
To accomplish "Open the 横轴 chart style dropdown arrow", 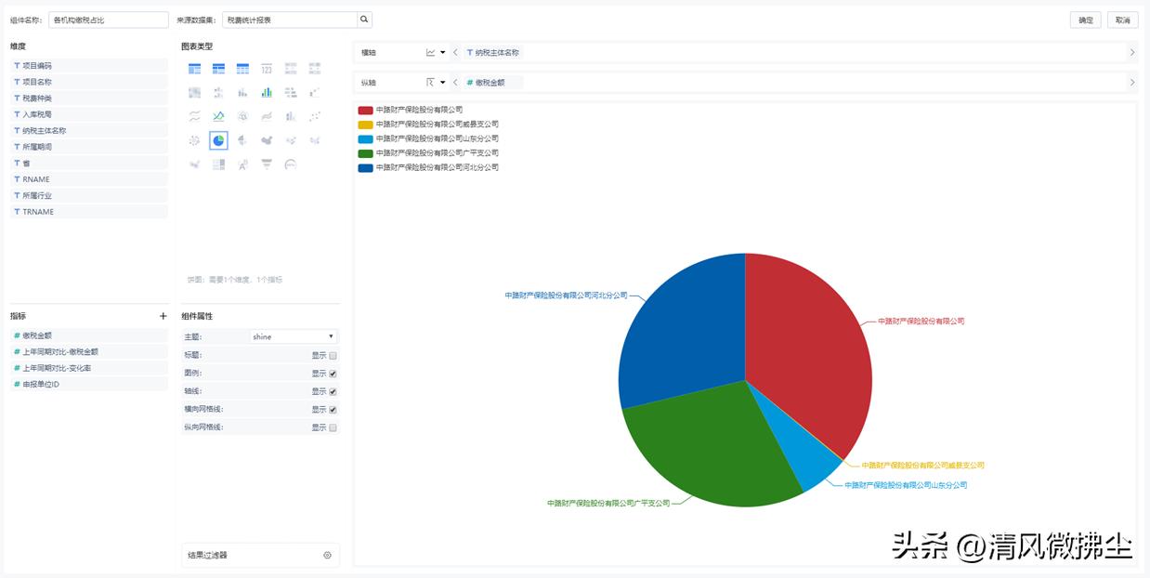I will (442, 53).
